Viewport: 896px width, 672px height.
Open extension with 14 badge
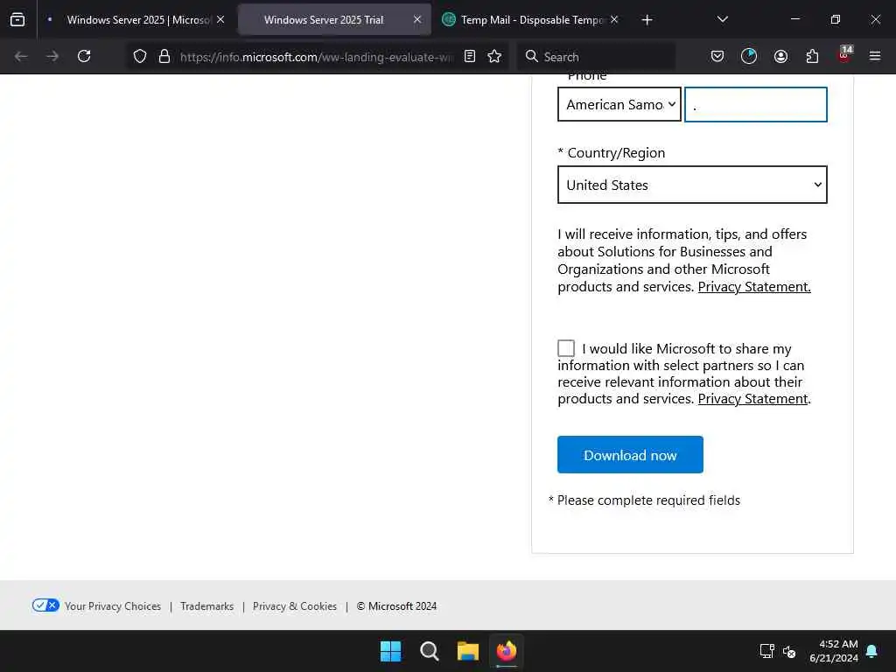point(844,55)
